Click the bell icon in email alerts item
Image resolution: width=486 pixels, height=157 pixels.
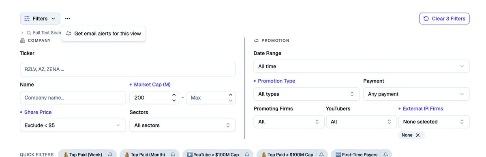[x=69, y=34]
